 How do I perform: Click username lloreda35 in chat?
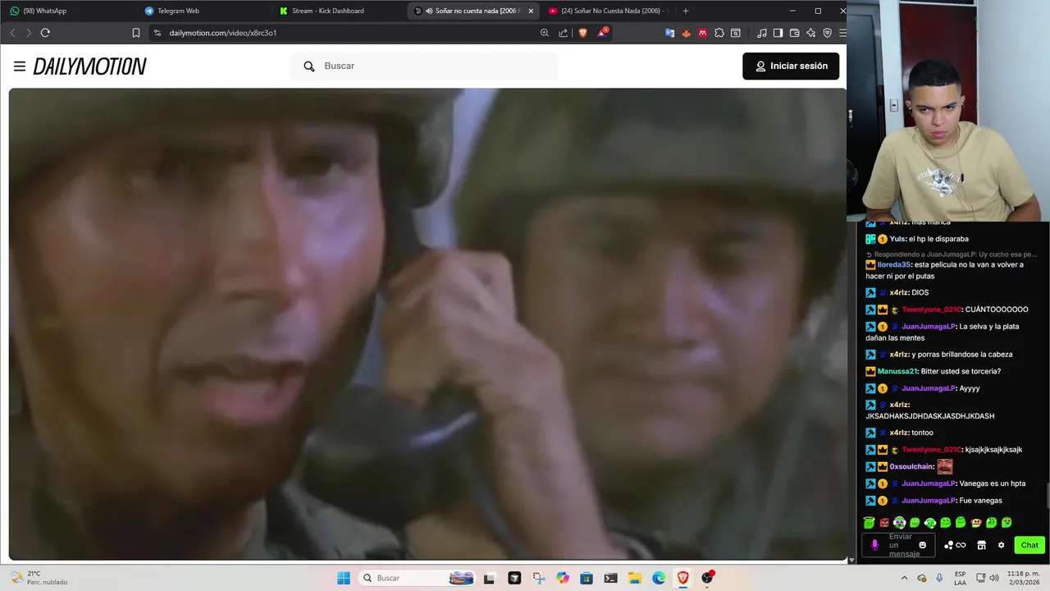click(x=894, y=265)
